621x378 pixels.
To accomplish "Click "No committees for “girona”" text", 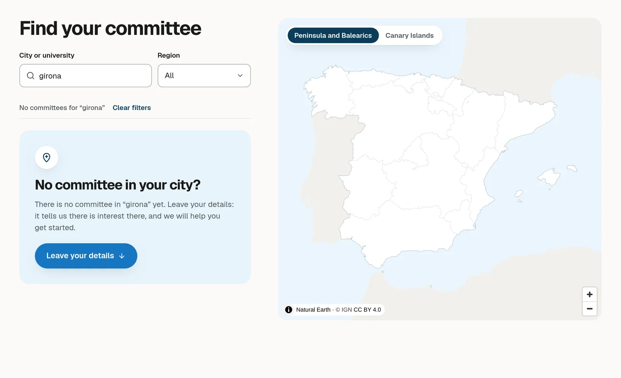I will 62,108.
